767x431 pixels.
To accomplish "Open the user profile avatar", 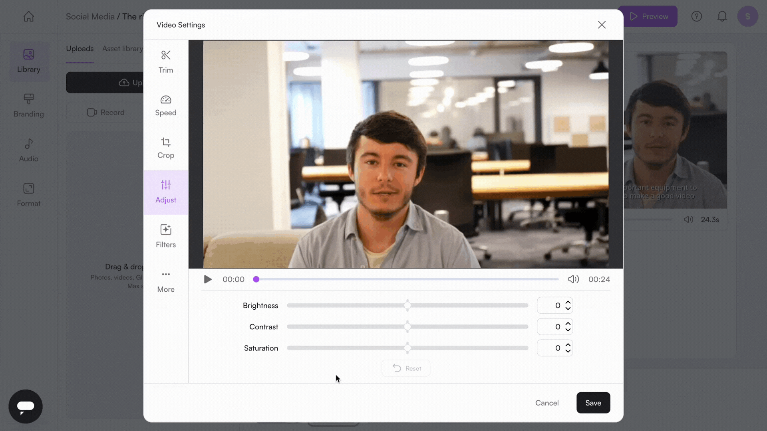I will [x=748, y=16].
